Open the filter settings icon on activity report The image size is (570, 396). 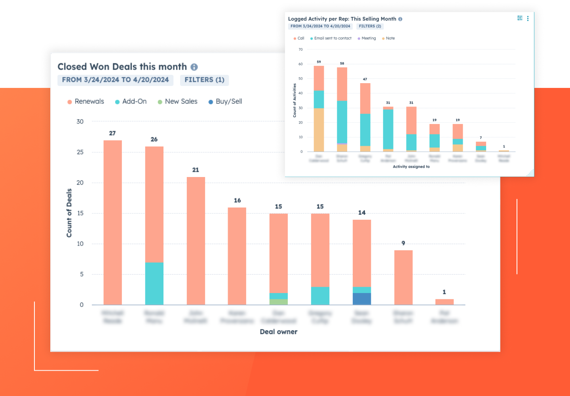coord(520,18)
